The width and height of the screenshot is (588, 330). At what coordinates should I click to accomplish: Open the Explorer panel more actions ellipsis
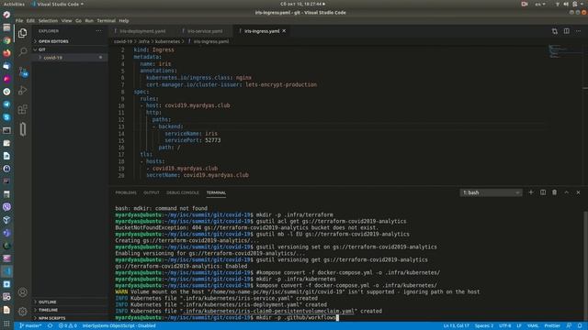98,31
